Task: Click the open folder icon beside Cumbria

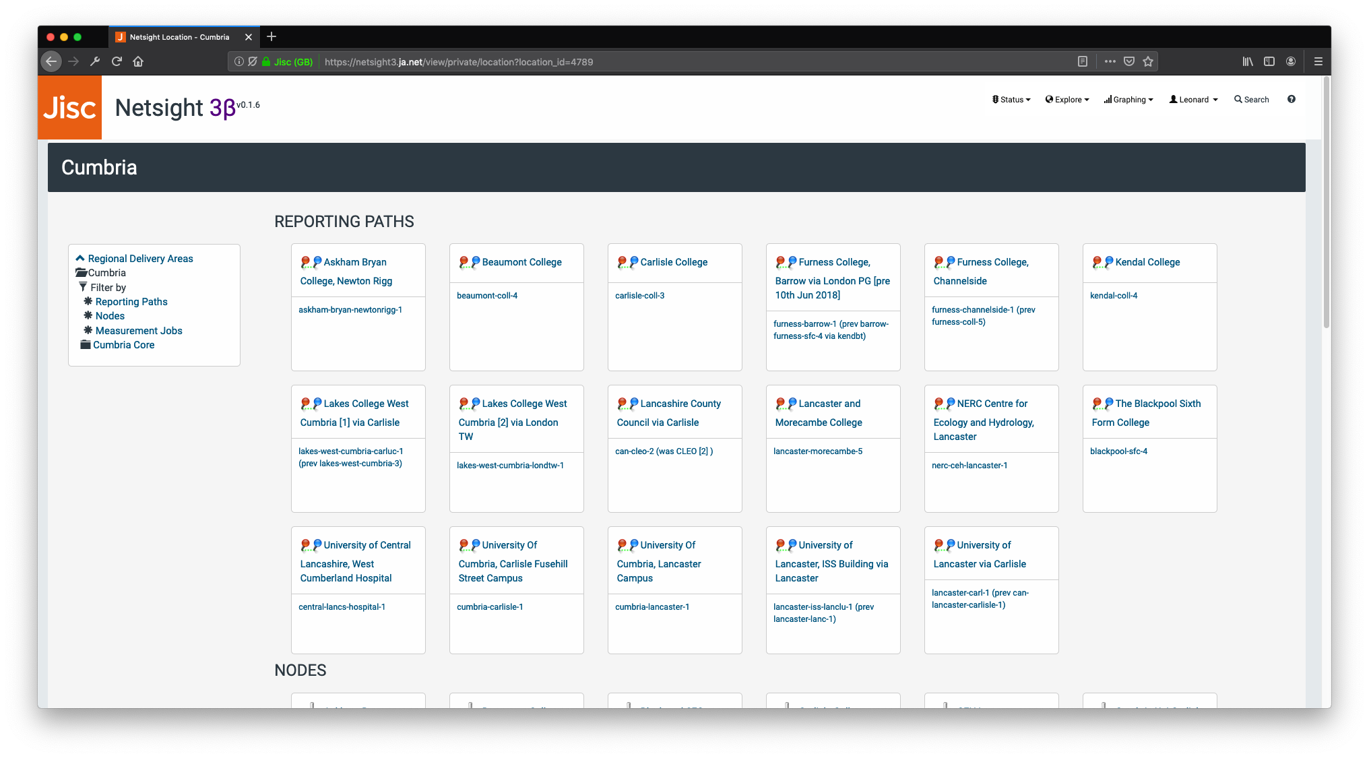Action: point(82,273)
